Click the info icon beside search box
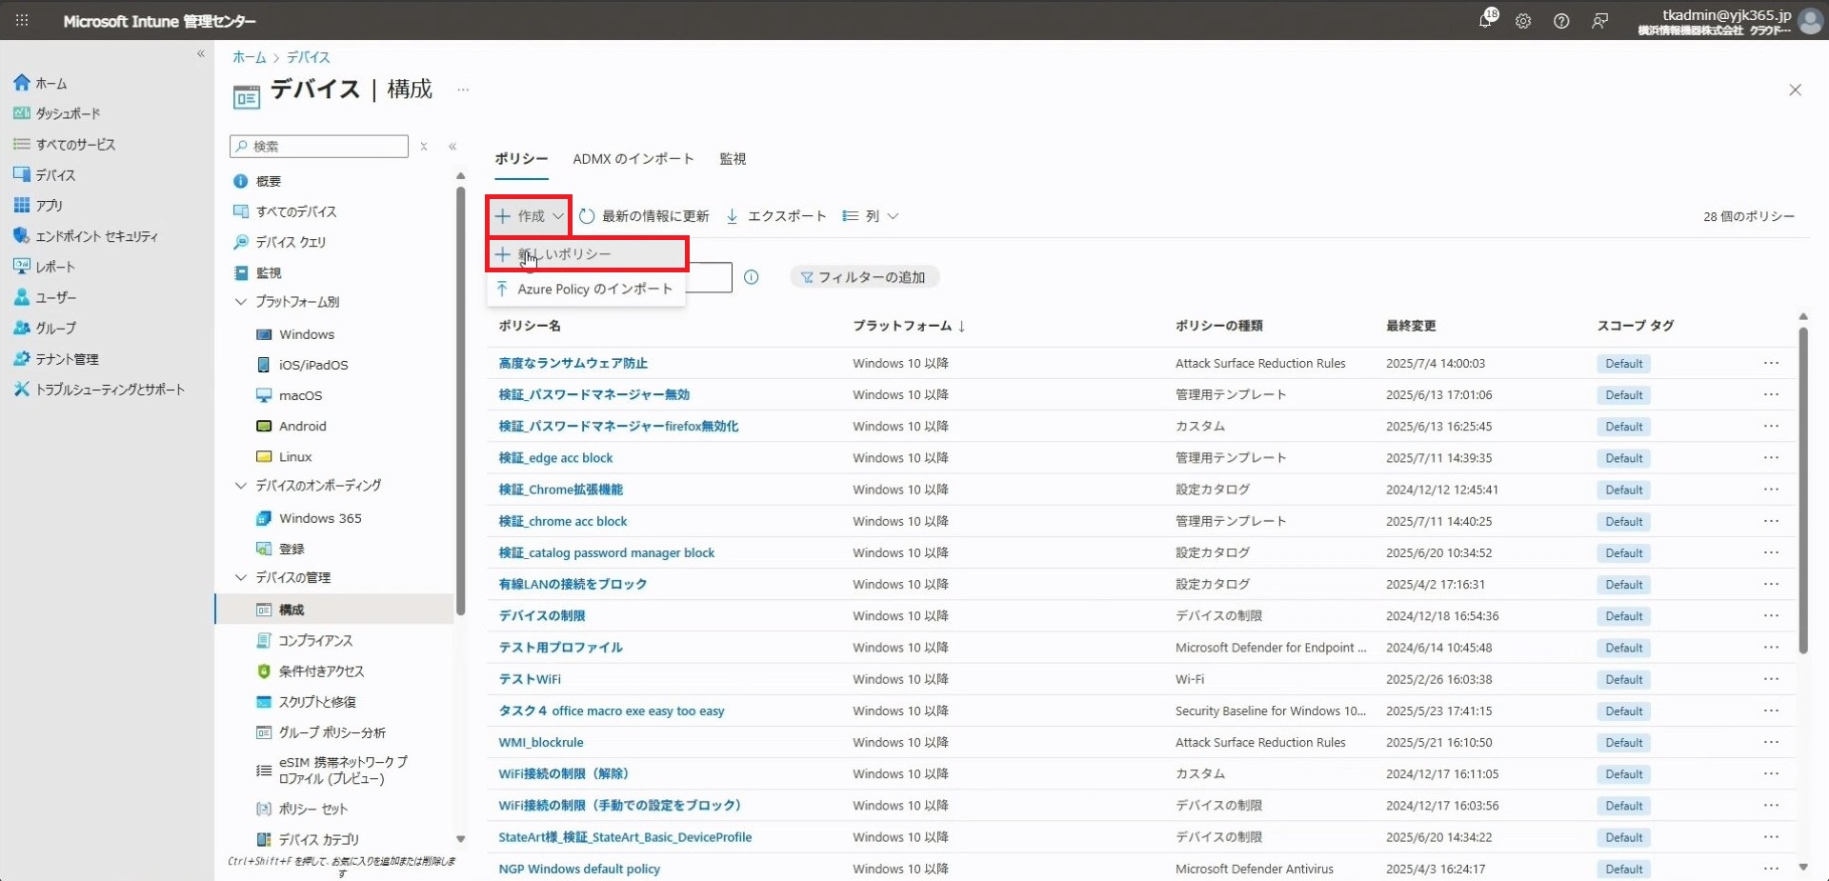The width and height of the screenshot is (1829, 881). (x=752, y=277)
